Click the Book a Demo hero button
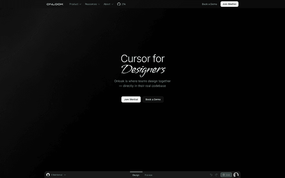This screenshot has width=285, height=178. point(153,99)
